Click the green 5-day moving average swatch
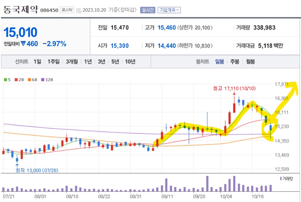 (5, 80)
